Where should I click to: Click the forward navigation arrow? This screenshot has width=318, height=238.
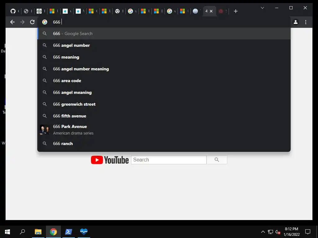[x=22, y=22]
